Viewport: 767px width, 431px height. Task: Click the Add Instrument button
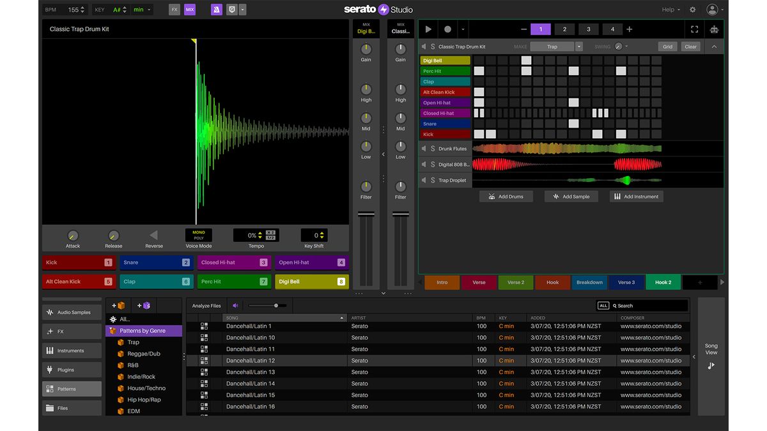click(x=636, y=196)
